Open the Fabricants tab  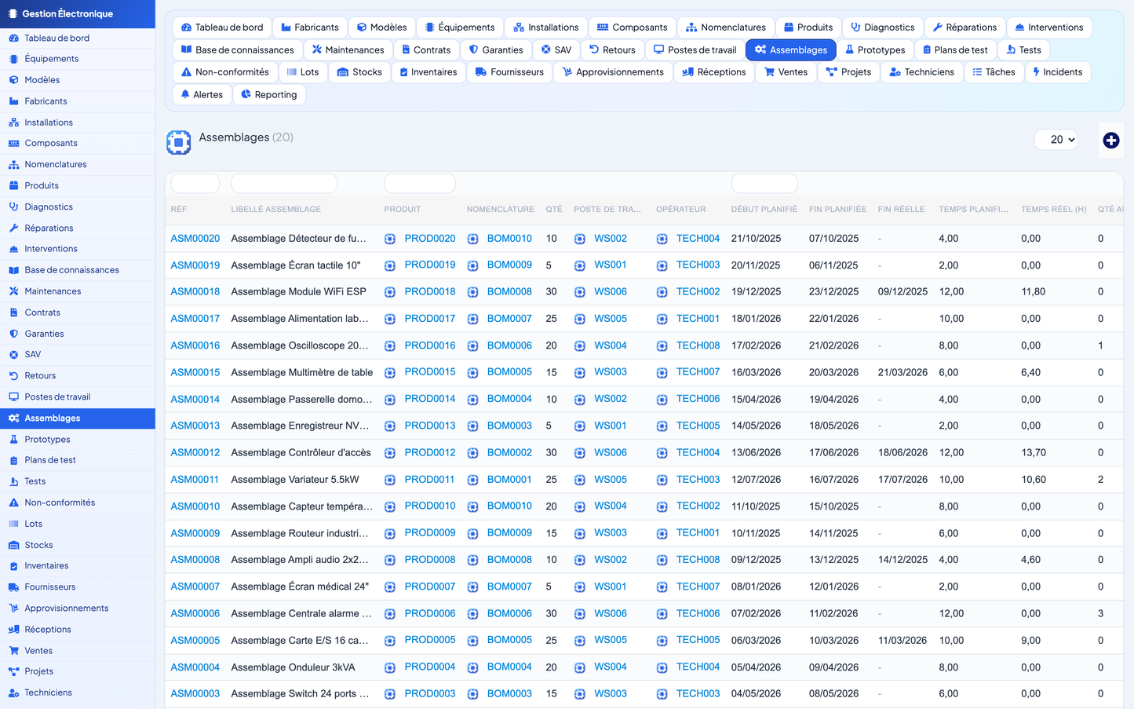pos(310,27)
